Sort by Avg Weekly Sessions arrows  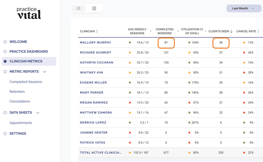tap(150, 31)
